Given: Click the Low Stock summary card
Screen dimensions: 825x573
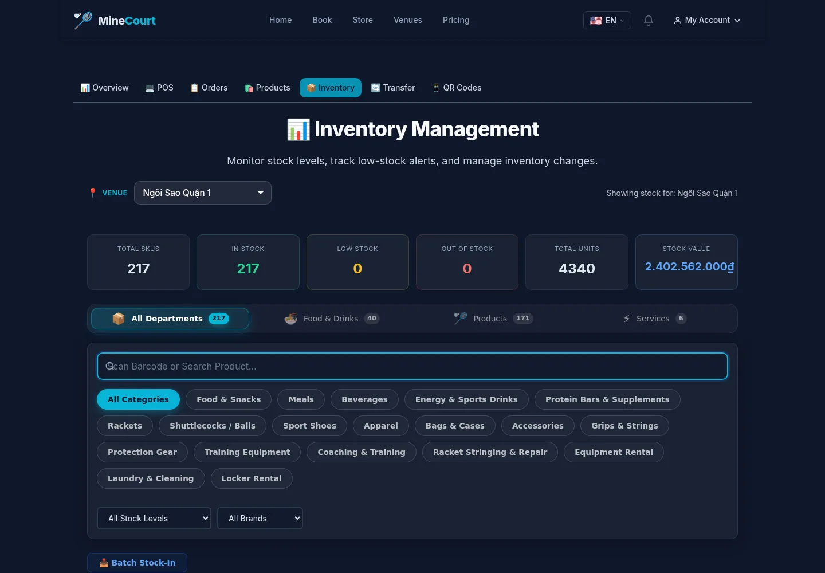Looking at the screenshot, I should pos(357,262).
